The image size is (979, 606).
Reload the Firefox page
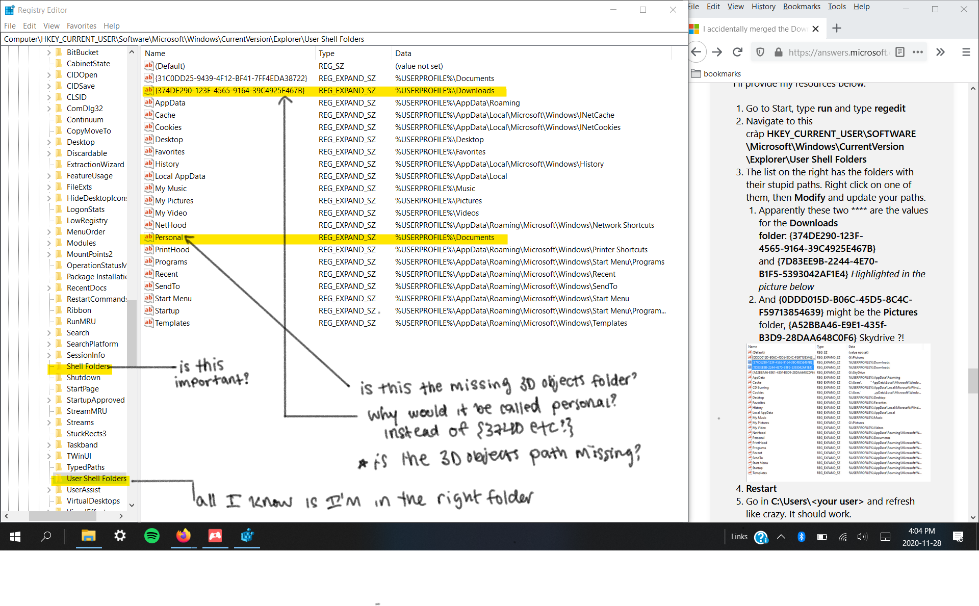click(737, 52)
